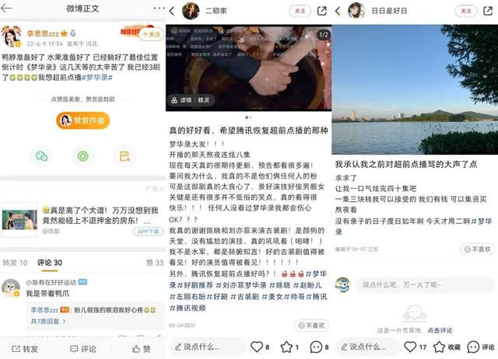Tap the 收藏 star icon
Image resolution: width=498 pixels, height=359 pixels.
[x=439, y=347]
